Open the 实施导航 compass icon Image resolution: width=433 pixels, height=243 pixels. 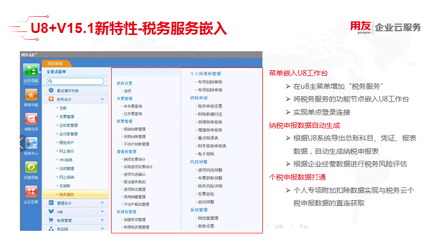pos(31,167)
